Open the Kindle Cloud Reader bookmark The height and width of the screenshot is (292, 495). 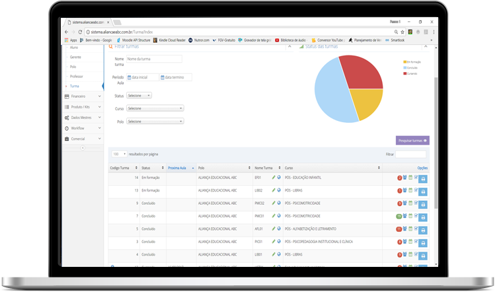(170, 40)
